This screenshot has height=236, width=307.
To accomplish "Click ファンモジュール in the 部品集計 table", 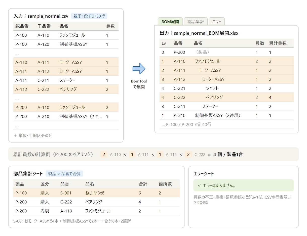I will click(98, 211).
